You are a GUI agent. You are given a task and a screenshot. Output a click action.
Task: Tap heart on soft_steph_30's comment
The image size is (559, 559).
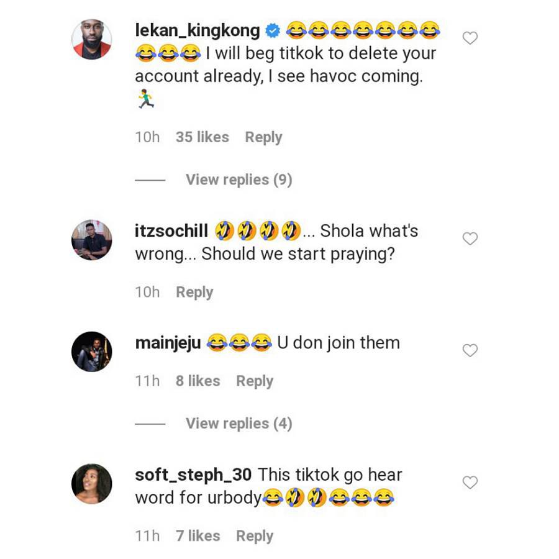point(470,483)
